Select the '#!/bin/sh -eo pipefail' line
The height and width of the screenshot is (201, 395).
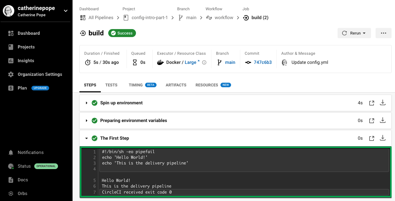point(128,152)
